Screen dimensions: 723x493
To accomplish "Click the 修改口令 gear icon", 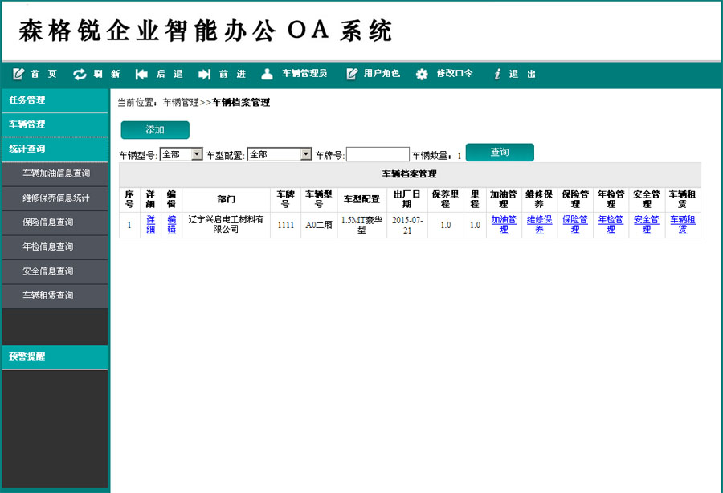I will coord(422,74).
